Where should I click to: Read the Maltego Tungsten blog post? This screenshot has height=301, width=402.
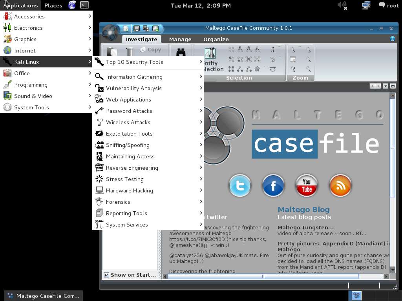click(x=306, y=227)
